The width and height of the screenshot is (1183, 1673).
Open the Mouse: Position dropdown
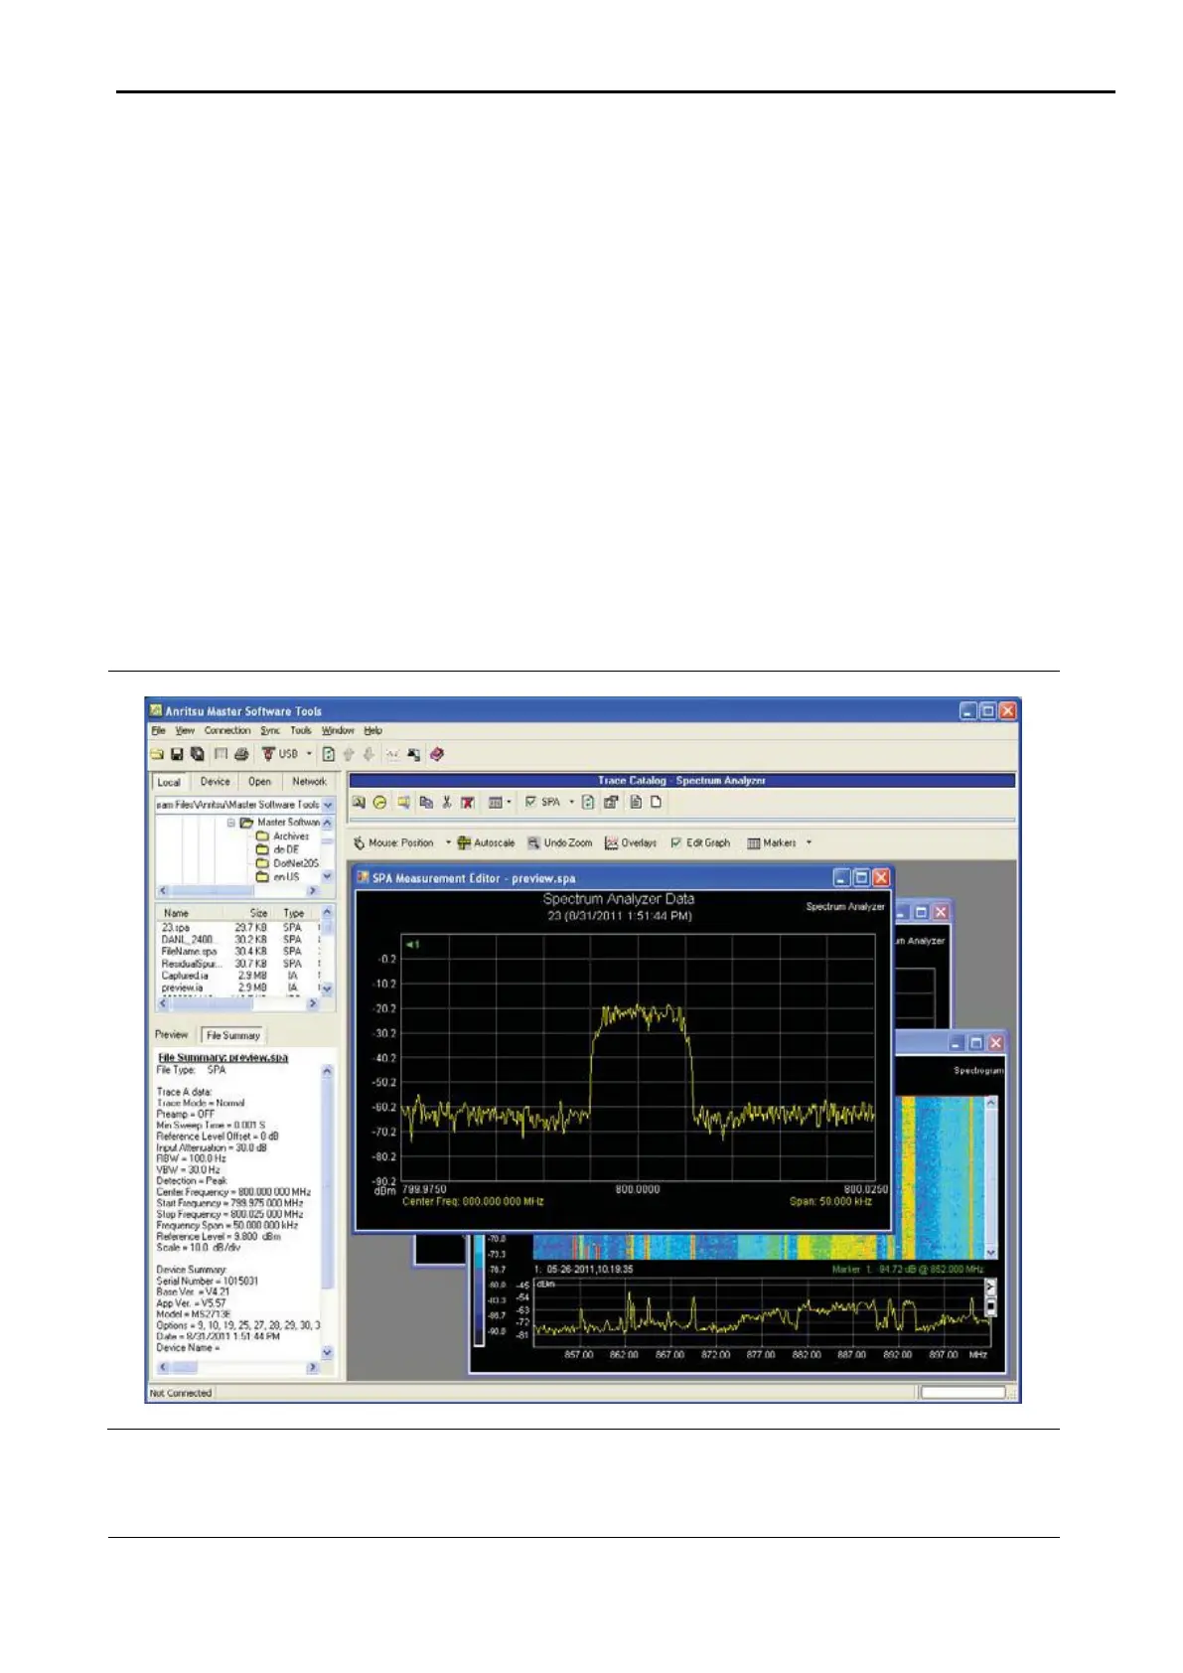click(448, 842)
